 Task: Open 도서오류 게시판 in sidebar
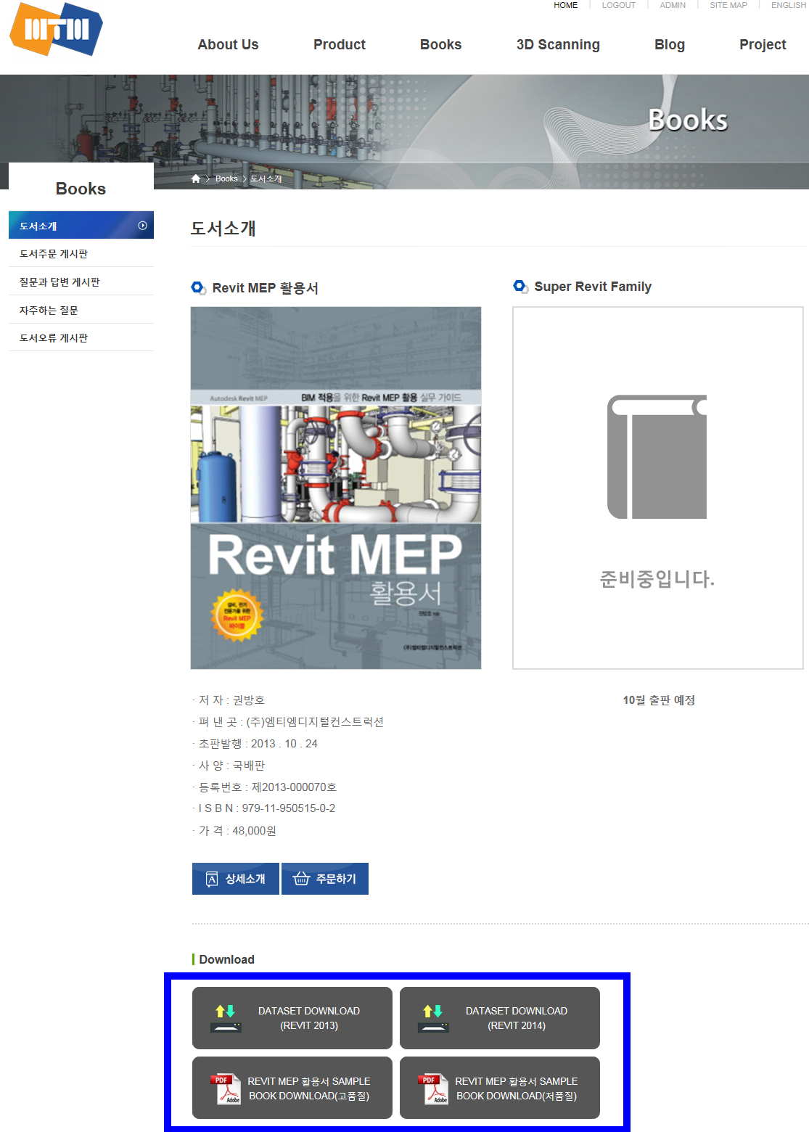click(x=81, y=337)
